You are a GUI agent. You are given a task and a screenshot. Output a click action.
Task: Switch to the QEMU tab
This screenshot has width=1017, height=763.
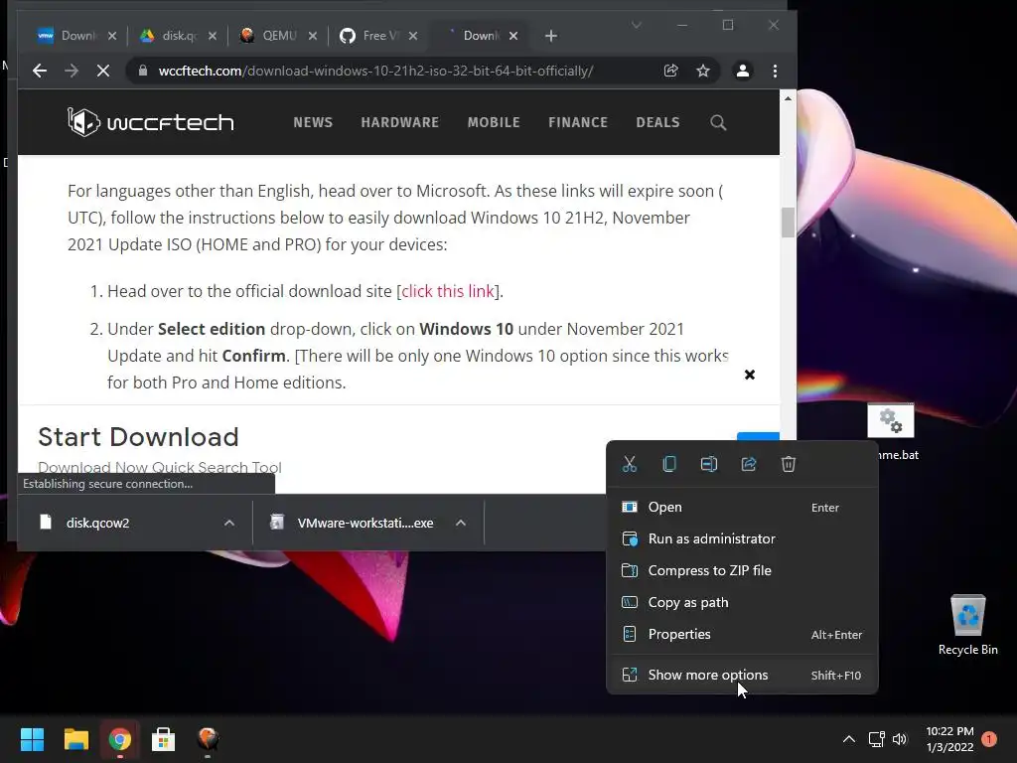coord(278,36)
